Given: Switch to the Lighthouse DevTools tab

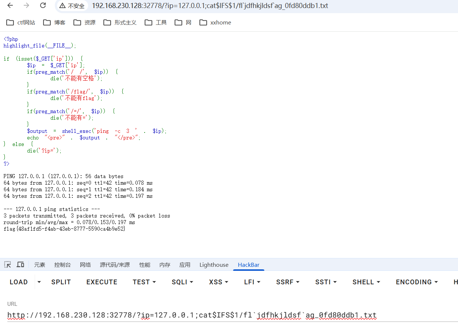Looking at the screenshot, I should click(214, 265).
